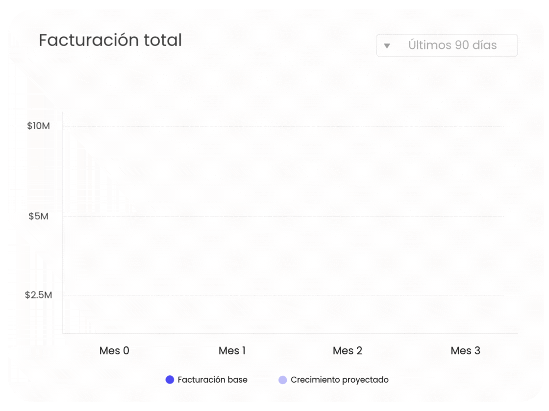This screenshot has height=411, width=549.
Task: Select the Mes 2 axis label
Action: pos(348,351)
